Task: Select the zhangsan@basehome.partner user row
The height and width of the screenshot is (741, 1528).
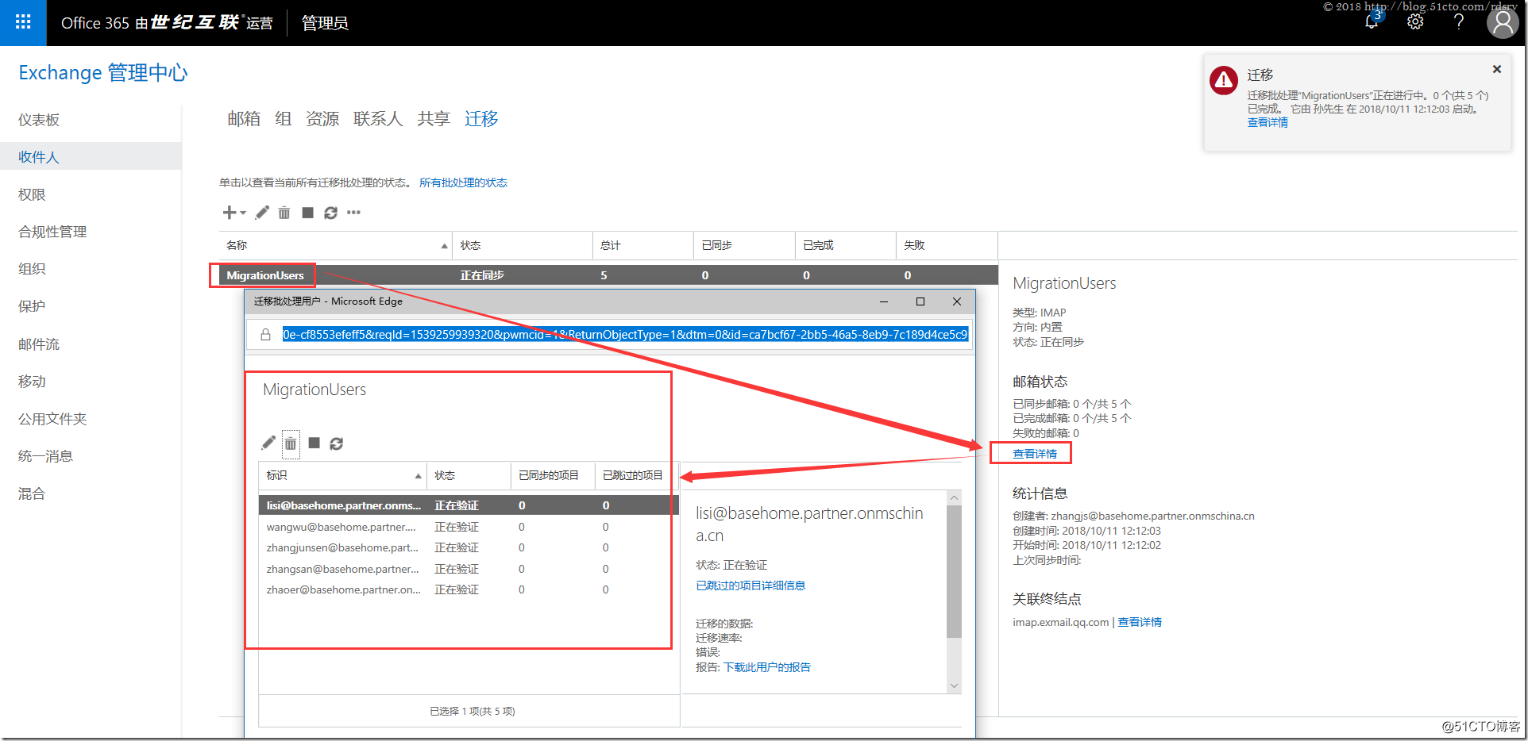Action: click(469, 569)
